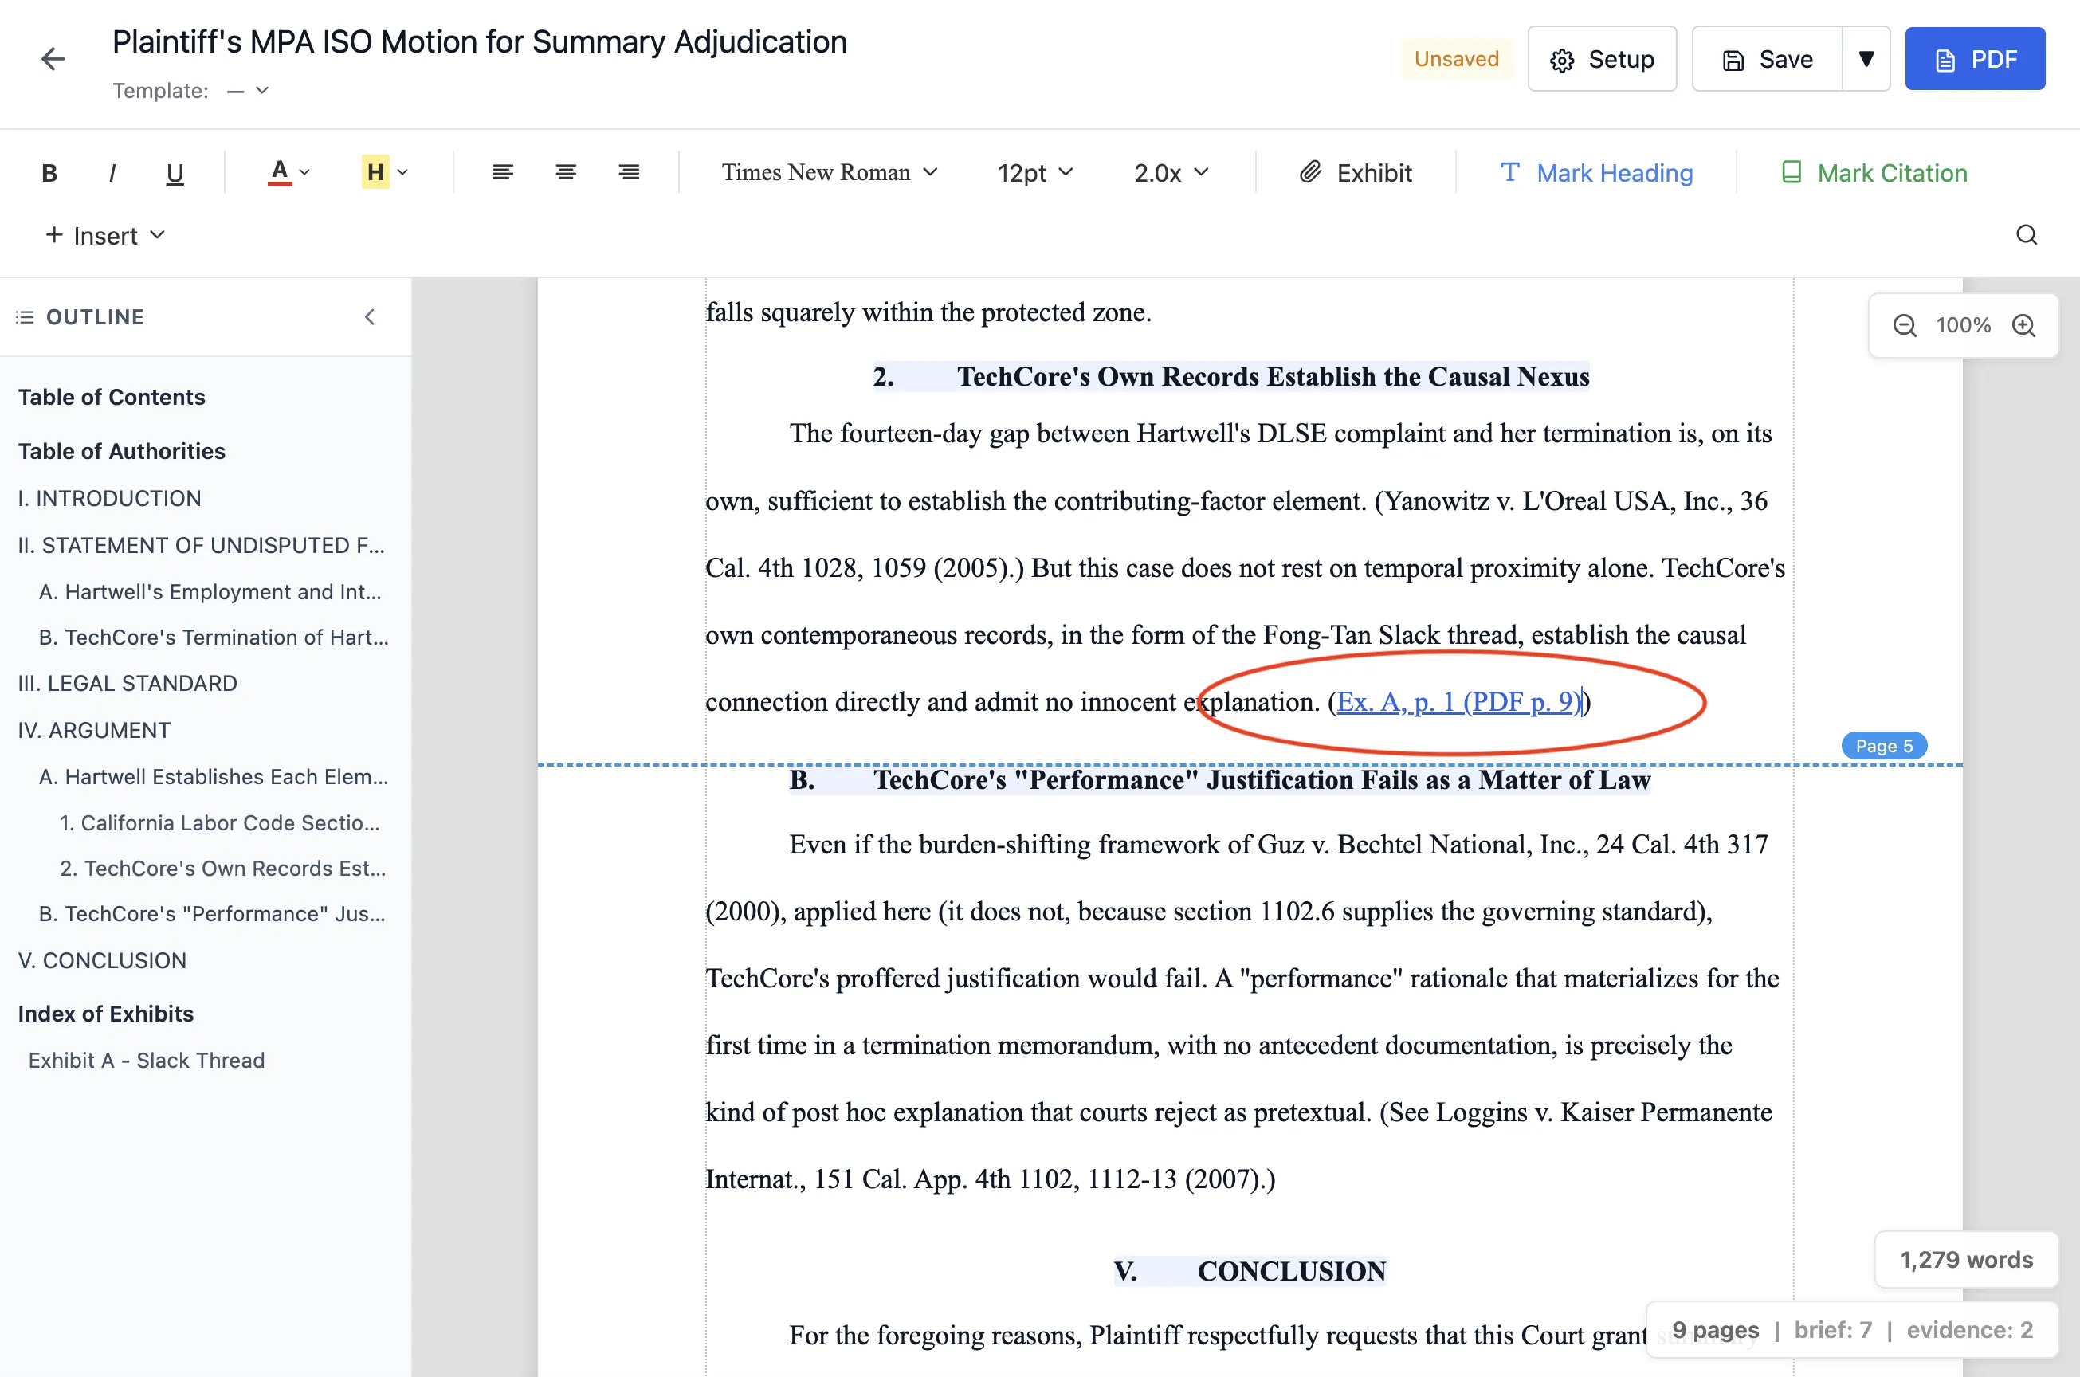Open search with the magnifier icon

(x=2027, y=235)
